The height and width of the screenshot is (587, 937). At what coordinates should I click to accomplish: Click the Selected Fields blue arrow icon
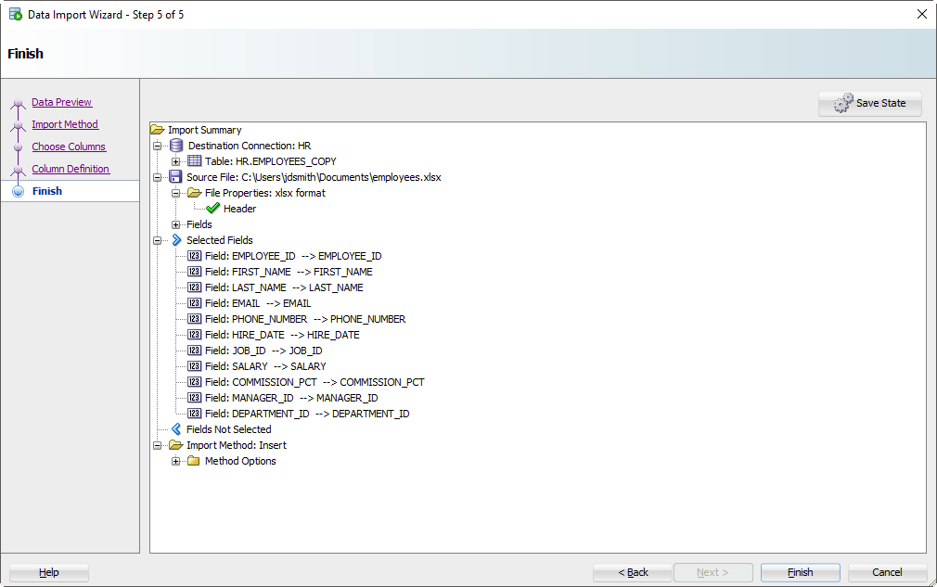[x=176, y=240]
